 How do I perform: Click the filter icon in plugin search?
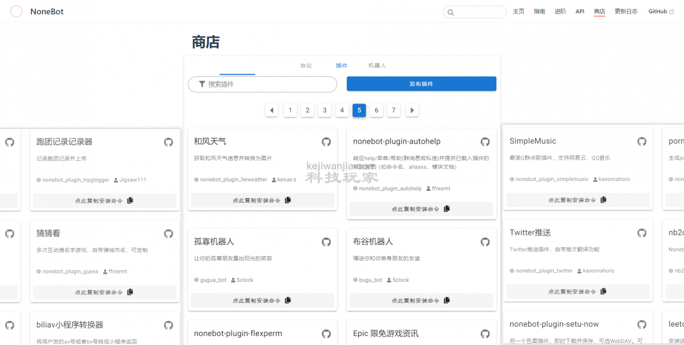click(202, 84)
